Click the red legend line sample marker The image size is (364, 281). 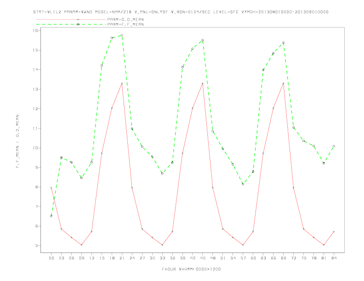pyautogui.click(x=78, y=19)
